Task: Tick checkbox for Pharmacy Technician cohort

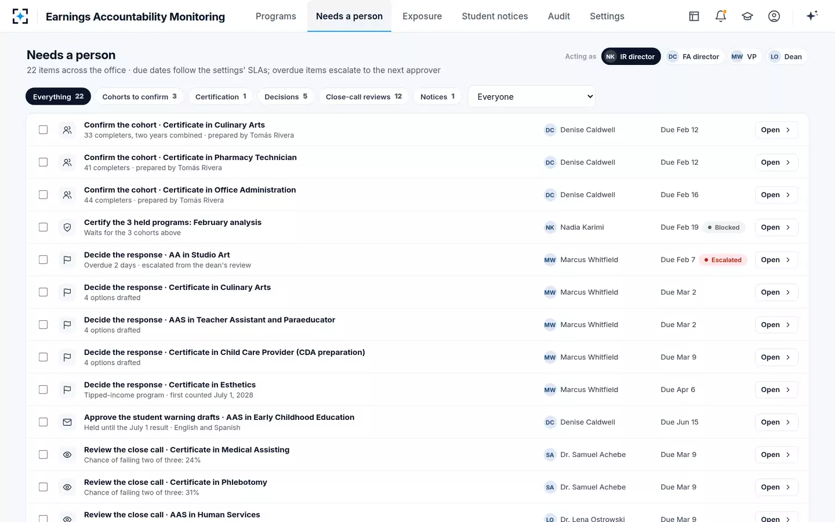Action: 43,162
